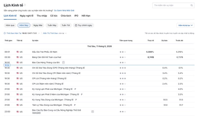Viewport: 197px width, 118px height.
Task: Click the 16:02 current time marker
Action: pos(7,65)
